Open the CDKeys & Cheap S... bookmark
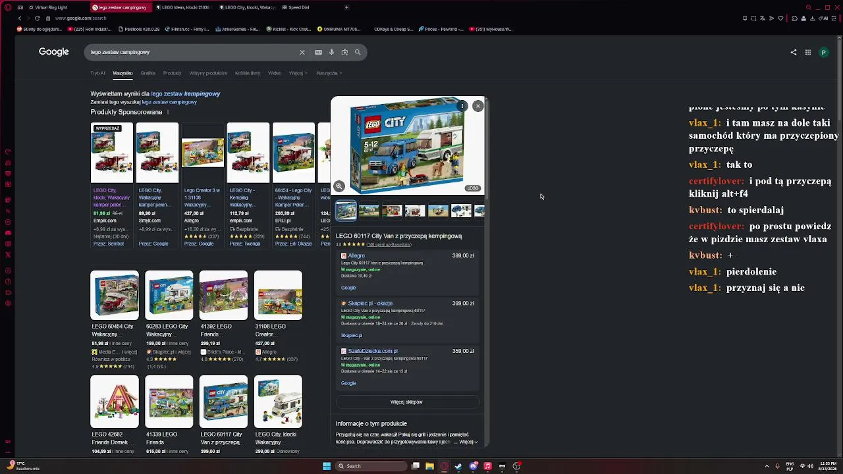843x474 pixels. [393, 29]
